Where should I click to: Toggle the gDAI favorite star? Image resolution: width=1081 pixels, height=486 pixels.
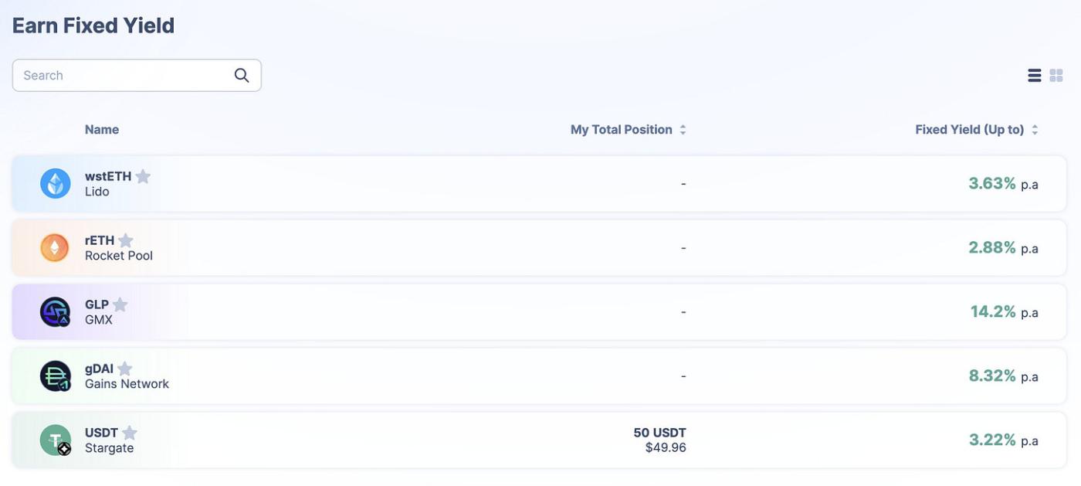[124, 369]
